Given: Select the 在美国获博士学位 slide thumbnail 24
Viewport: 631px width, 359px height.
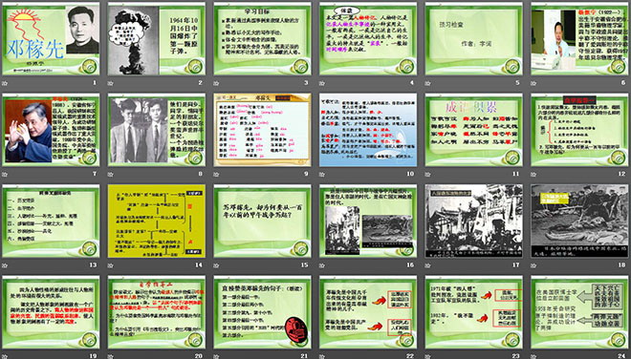Looking at the screenshot, I should pos(580,312).
